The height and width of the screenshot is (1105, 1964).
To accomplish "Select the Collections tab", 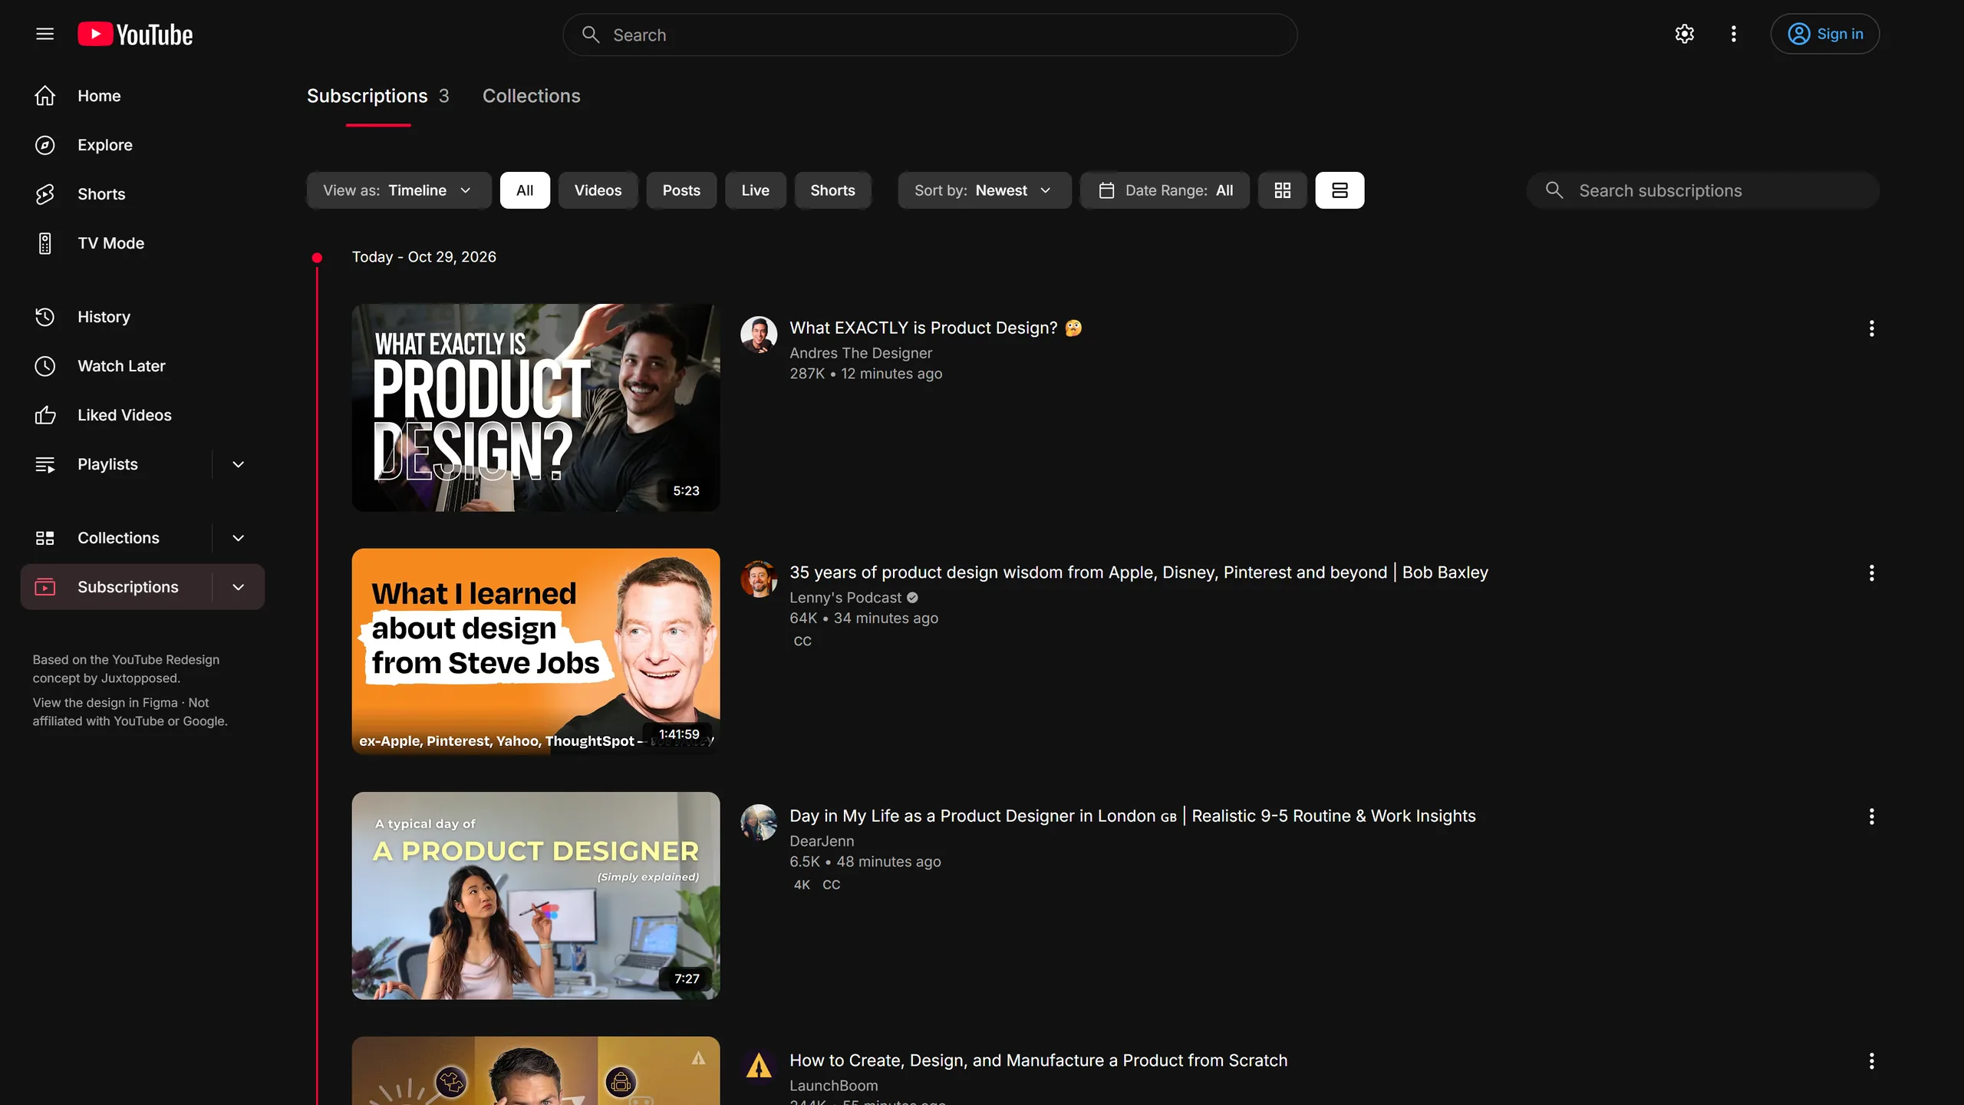I will [x=531, y=97].
